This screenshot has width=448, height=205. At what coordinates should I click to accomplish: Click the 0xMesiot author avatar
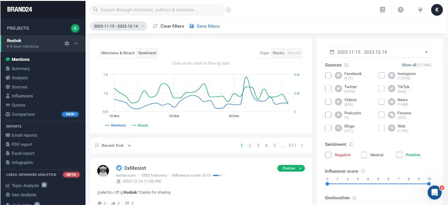pyautogui.click(x=103, y=171)
